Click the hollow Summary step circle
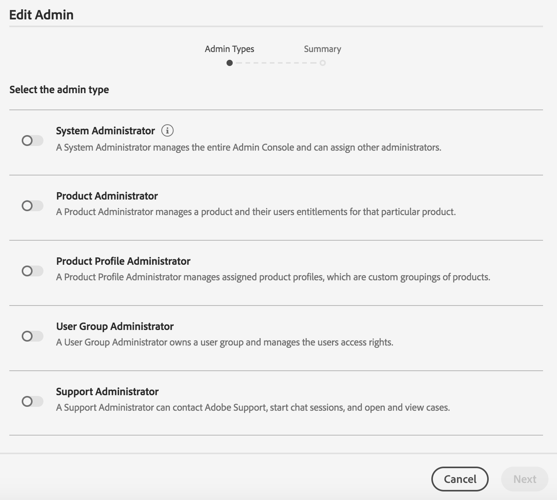The width and height of the screenshot is (557, 500). (x=322, y=63)
